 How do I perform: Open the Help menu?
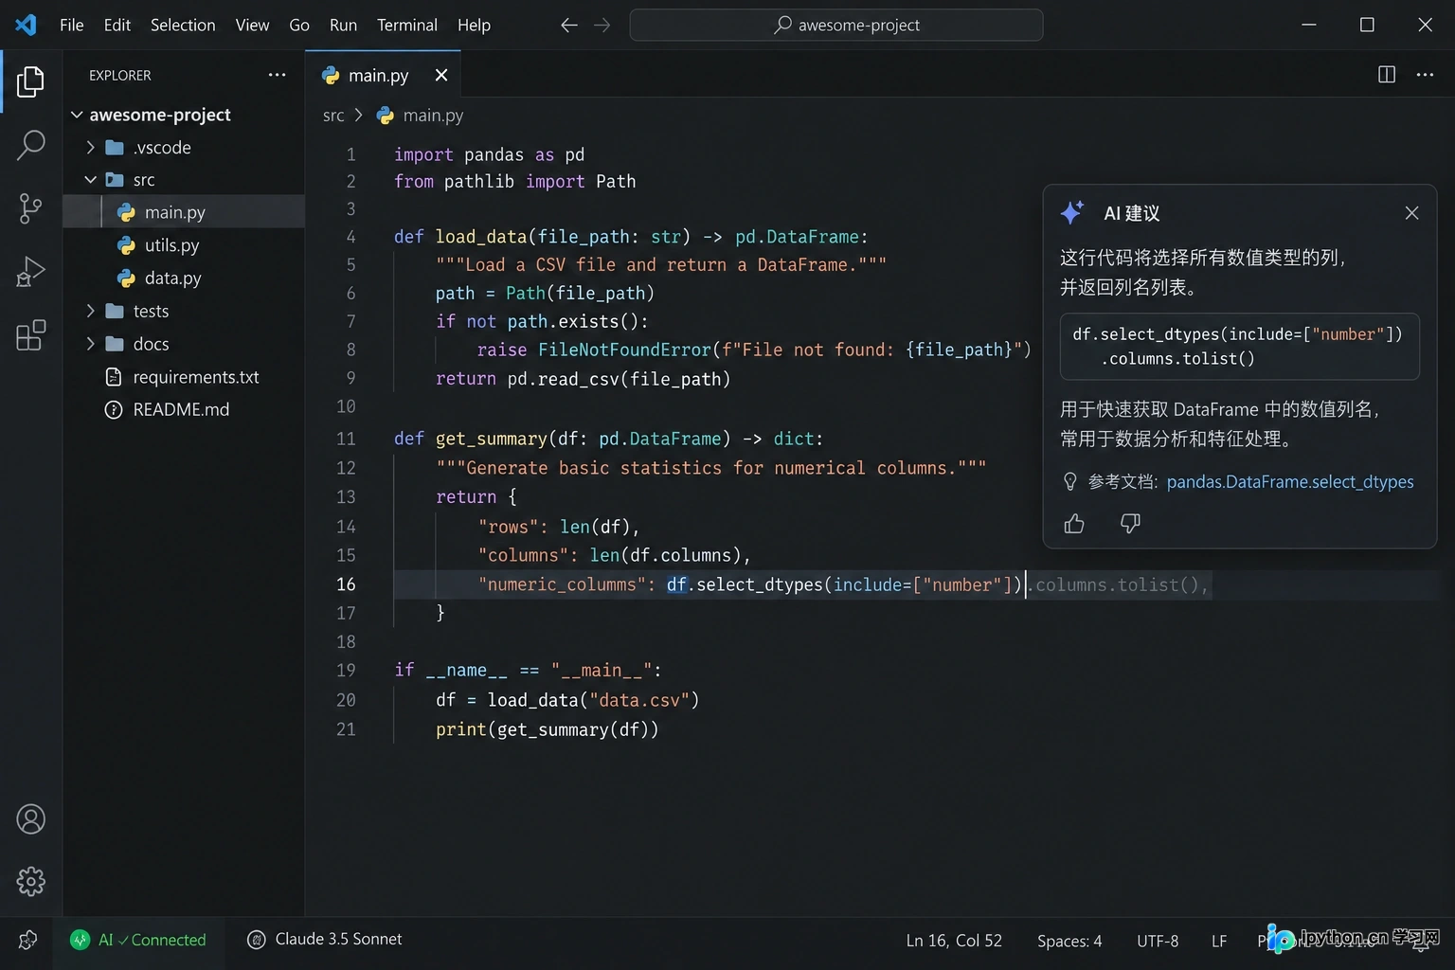point(474,26)
